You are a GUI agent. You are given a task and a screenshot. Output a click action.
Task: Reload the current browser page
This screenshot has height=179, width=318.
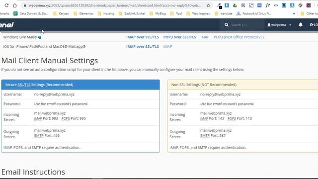[x=6, y=5]
